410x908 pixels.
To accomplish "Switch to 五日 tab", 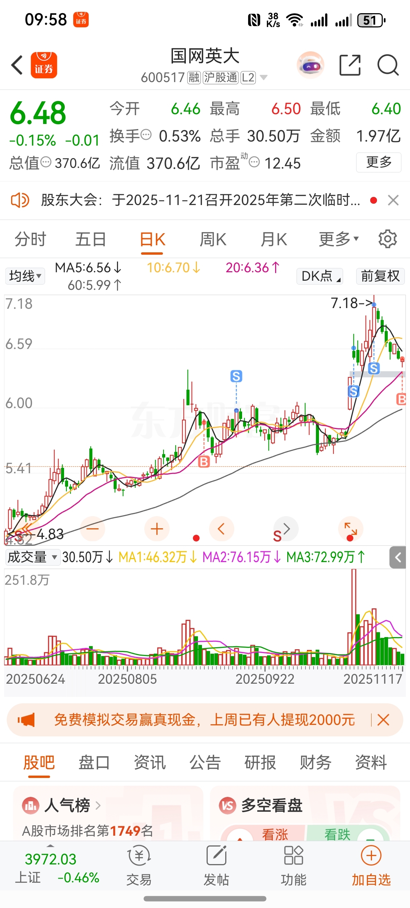I will pyautogui.click(x=91, y=239).
